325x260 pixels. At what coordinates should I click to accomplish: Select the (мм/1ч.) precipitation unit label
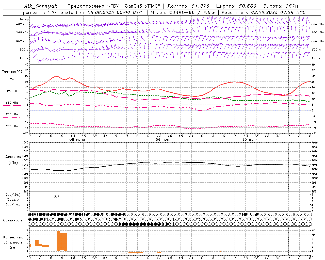[x=13, y=205]
